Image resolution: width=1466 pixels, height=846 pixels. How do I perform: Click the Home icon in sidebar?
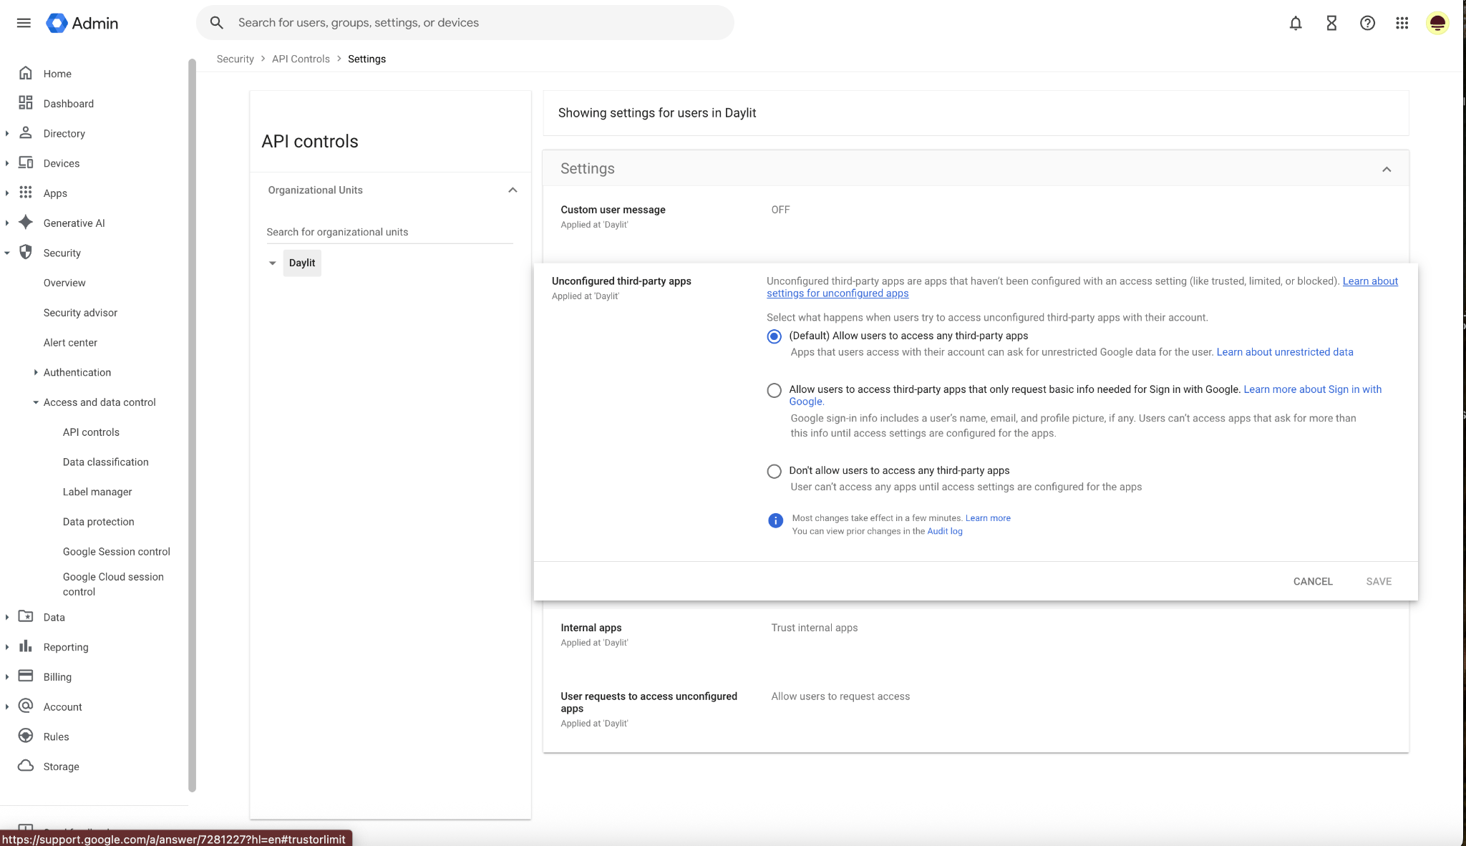[26, 73]
